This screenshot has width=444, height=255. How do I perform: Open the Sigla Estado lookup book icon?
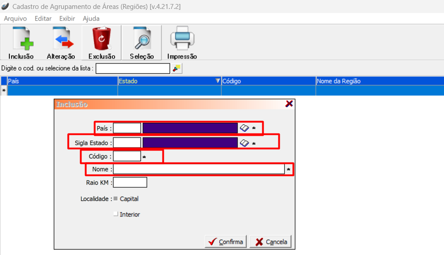click(244, 143)
